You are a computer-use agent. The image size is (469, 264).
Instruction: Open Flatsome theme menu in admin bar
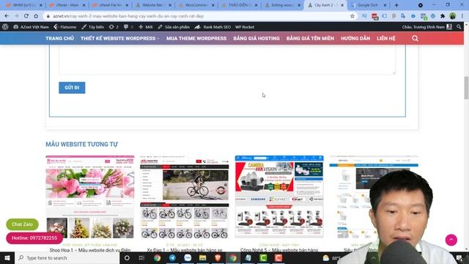65,27
